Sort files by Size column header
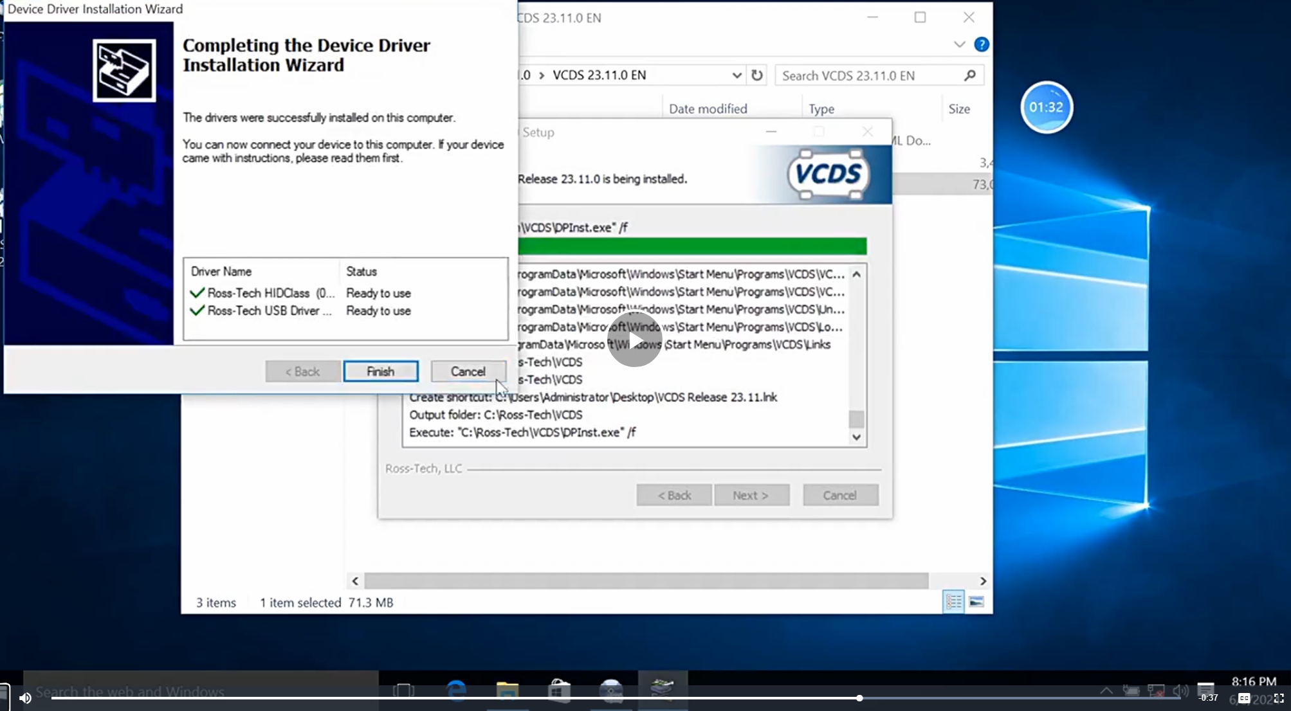 point(958,109)
